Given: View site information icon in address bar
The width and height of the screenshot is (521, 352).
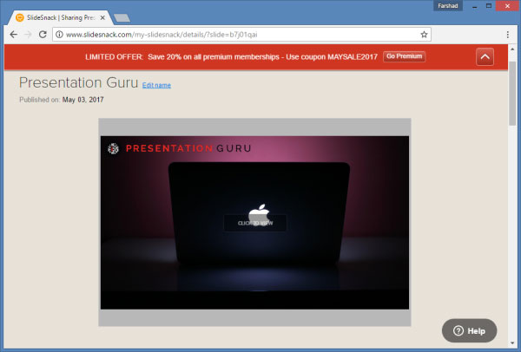Looking at the screenshot, I should pos(59,35).
